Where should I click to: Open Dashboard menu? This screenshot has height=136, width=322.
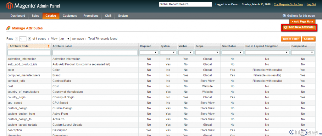18,16
